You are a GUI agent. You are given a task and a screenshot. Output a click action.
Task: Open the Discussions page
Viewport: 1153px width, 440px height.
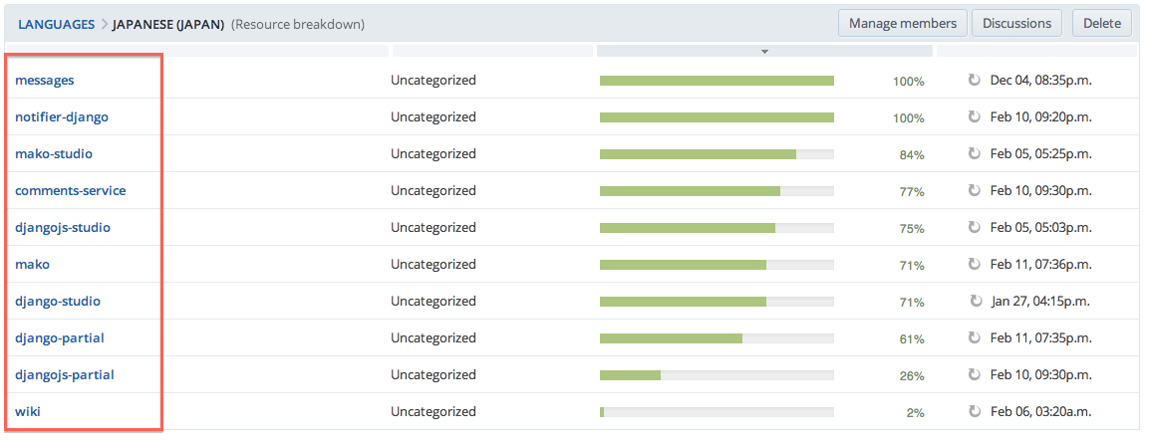pyautogui.click(x=1016, y=23)
